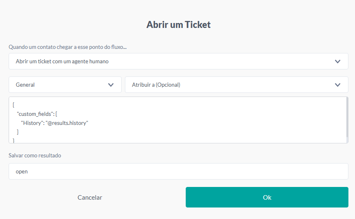This screenshot has width=355, height=219.
Task: Click the "Abrir um Ticket" dialog title
Action: (x=178, y=25)
